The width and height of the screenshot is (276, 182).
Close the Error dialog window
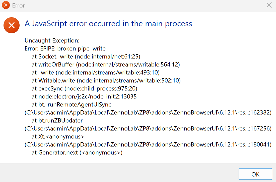click(x=269, y=5)
